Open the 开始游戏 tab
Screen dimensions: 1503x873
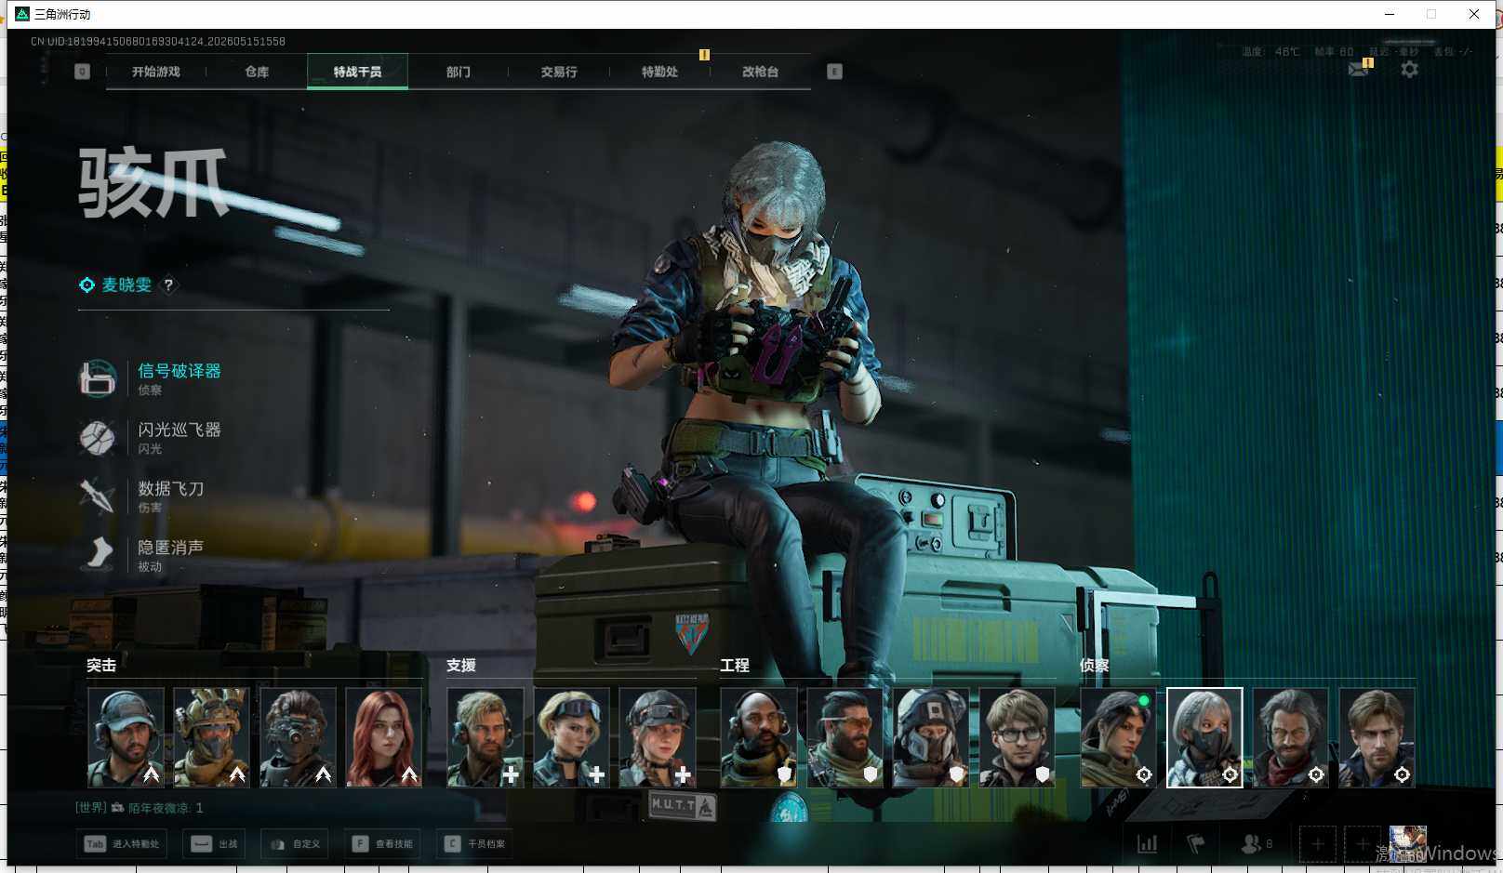[x=156, y=72]
